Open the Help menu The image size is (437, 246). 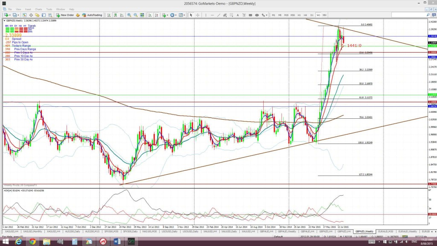72,9
